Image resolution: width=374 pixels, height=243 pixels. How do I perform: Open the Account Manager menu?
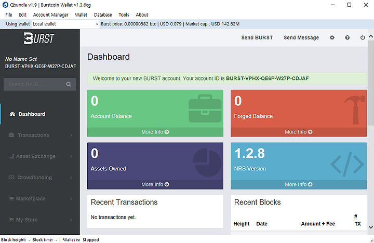[50, 15]
